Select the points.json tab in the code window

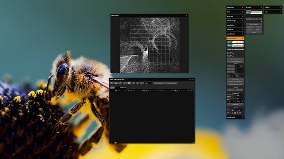coord(123,87)
